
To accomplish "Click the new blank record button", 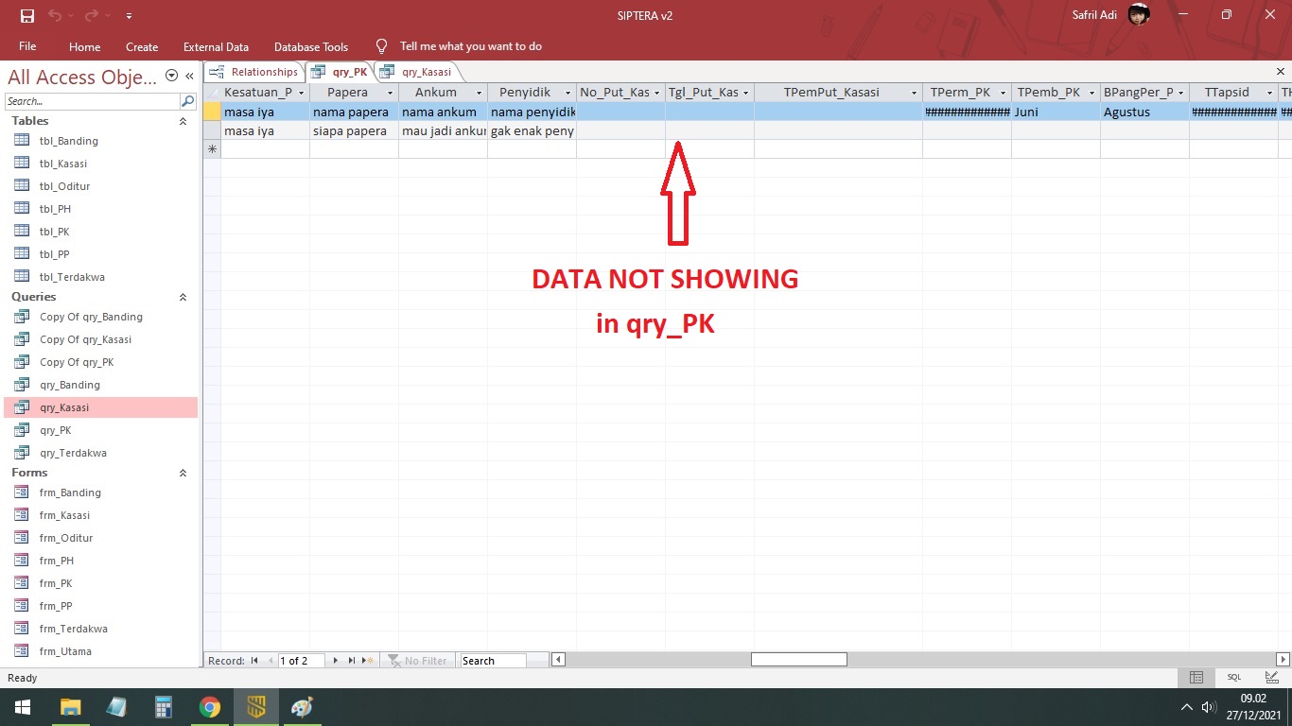I will [x=369, y=661].
